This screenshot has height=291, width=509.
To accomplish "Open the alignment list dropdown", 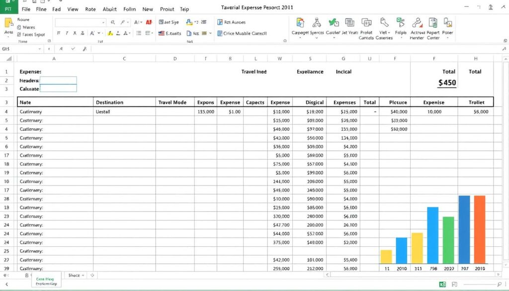I will click(x=149, y=33).
